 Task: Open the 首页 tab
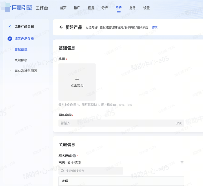(x=63, y=8)
